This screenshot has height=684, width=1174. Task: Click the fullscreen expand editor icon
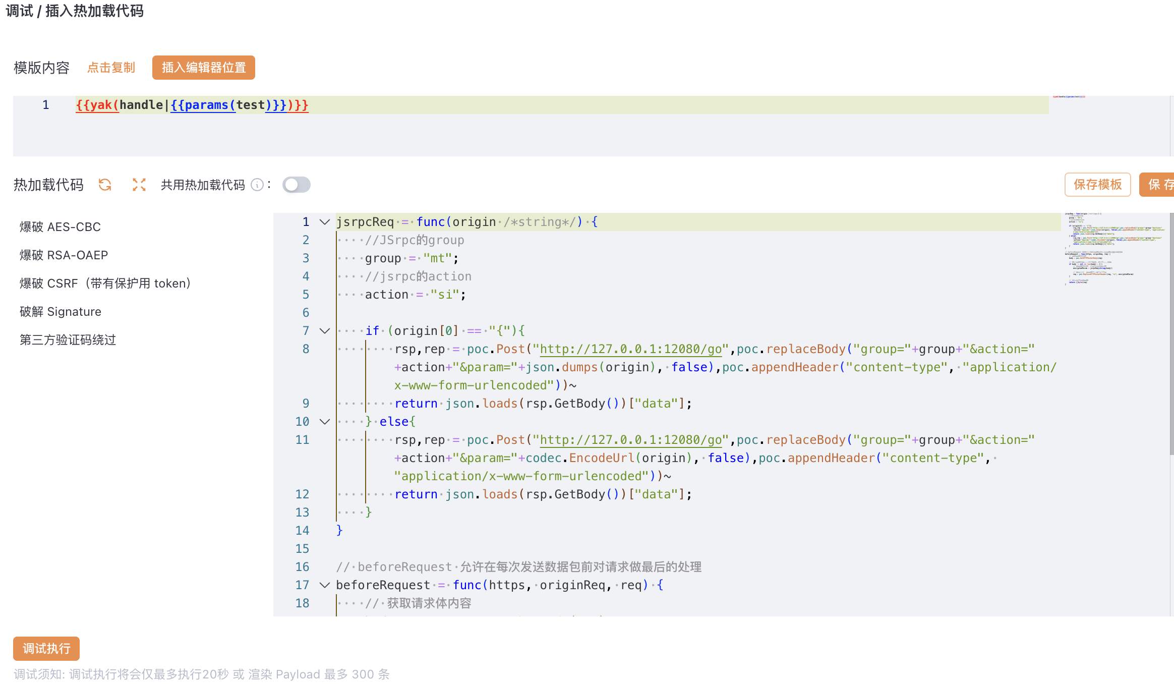pos(139,185)
